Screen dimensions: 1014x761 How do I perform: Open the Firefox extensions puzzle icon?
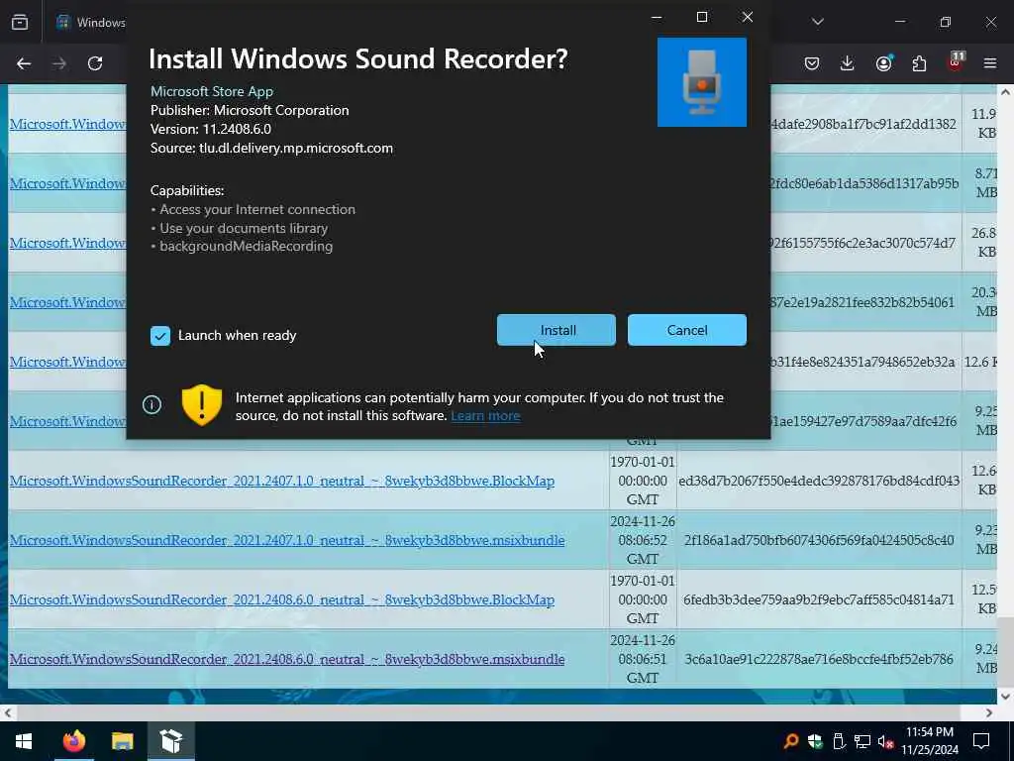pyautogui.click(x=919, y=63)
